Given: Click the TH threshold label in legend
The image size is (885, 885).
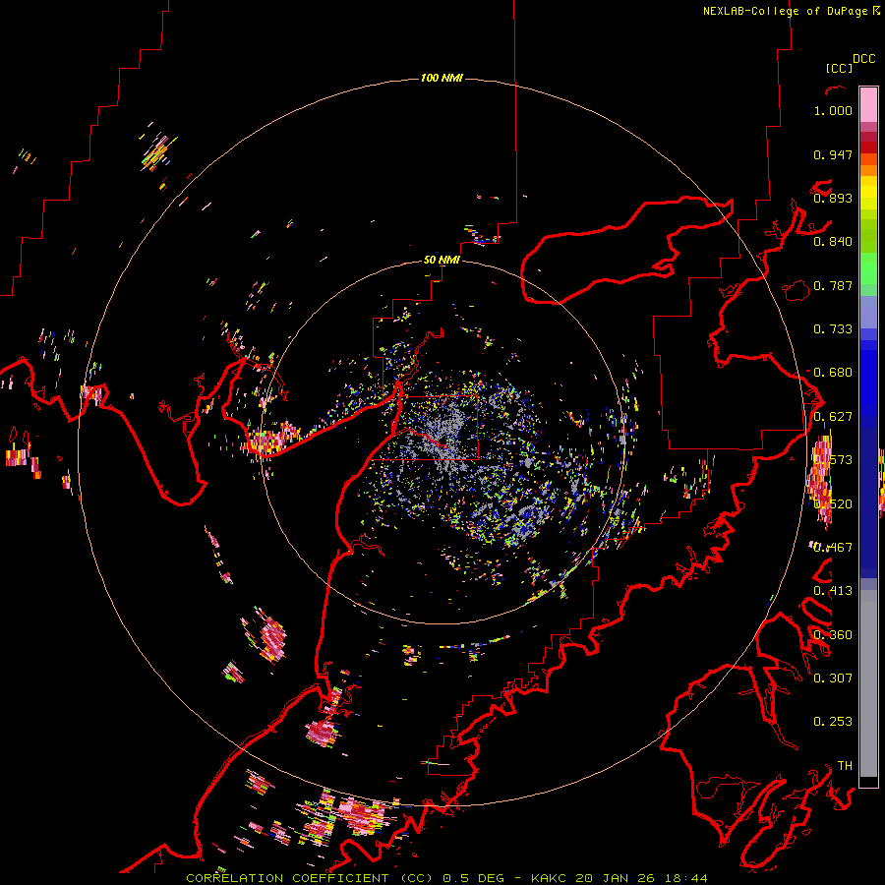Looking at the screenshot, I should pyautogui.click(x=845, y=766).
